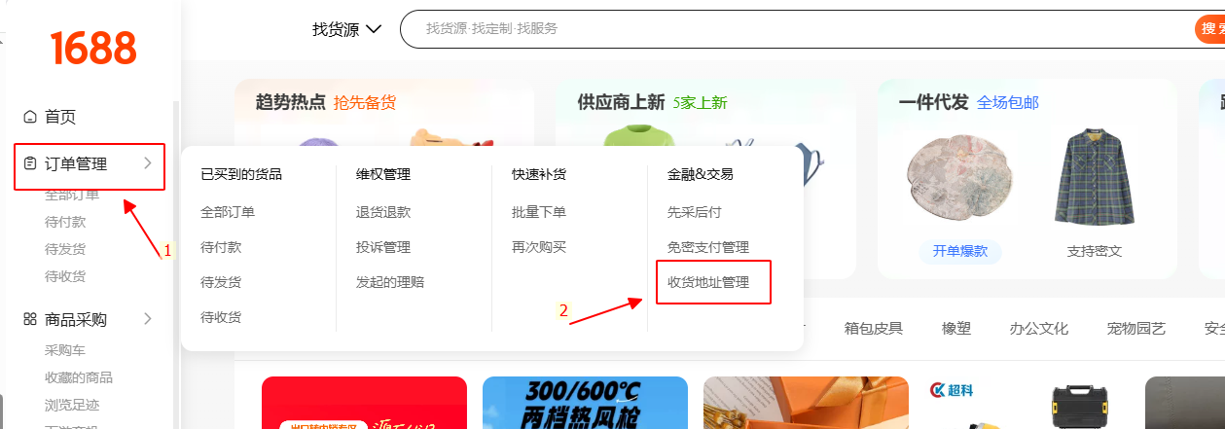Switch to the 宠物园艺 category tab
1225x429 pixels.
point(1136,328)
